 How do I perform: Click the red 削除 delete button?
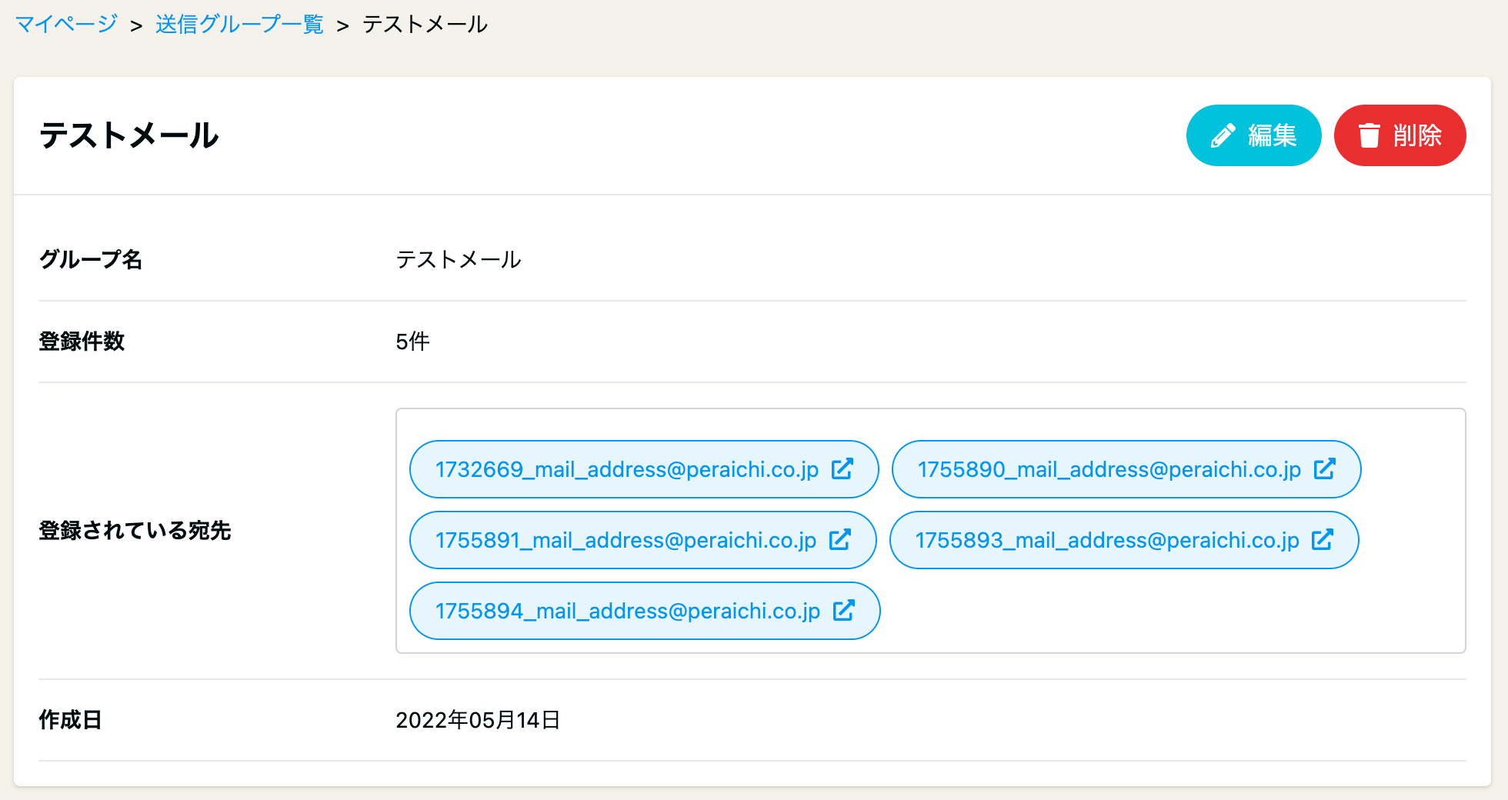[x=1400, y=135]
